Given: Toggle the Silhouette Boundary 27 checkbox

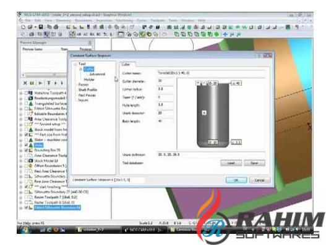Looking at the screenshot, I should point(26,192).
